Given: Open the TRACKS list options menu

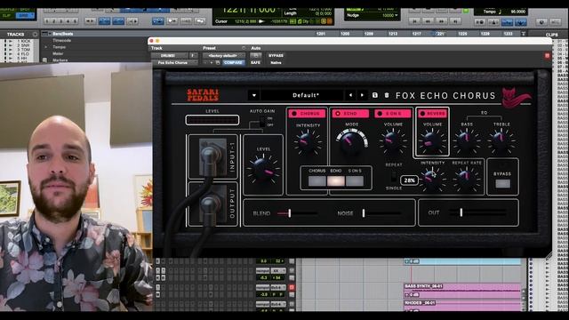Looking at the screenshot, I should click(x=35, y=35).
